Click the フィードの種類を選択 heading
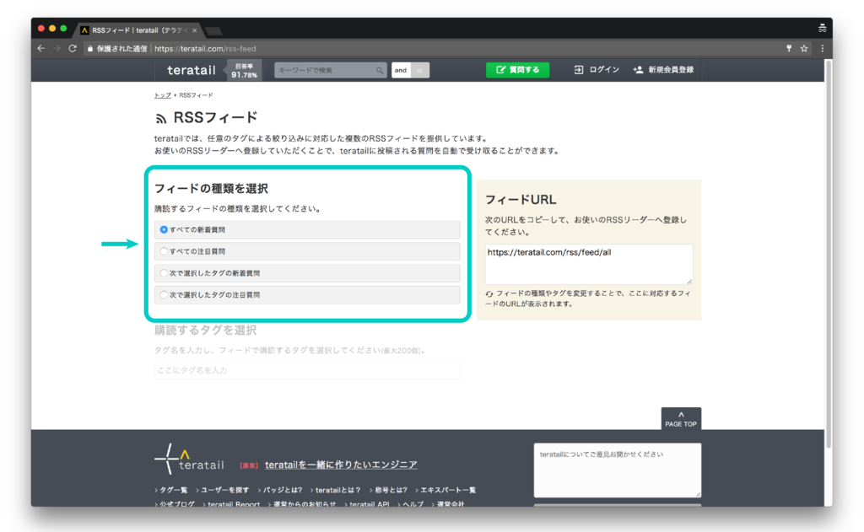This screenshot has width=864, height=532. pyautogui.click(x=211, y=189)
